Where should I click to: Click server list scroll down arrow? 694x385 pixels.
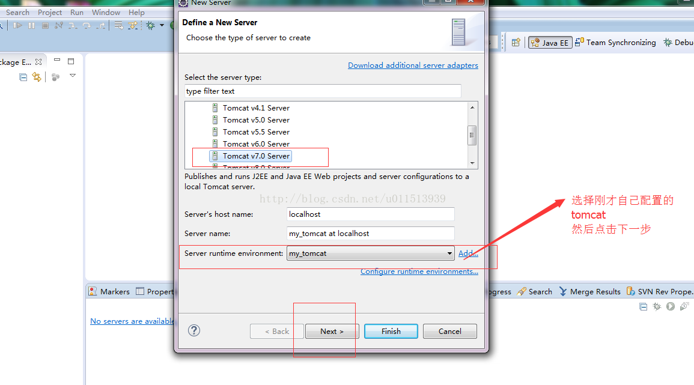point(472,163)
